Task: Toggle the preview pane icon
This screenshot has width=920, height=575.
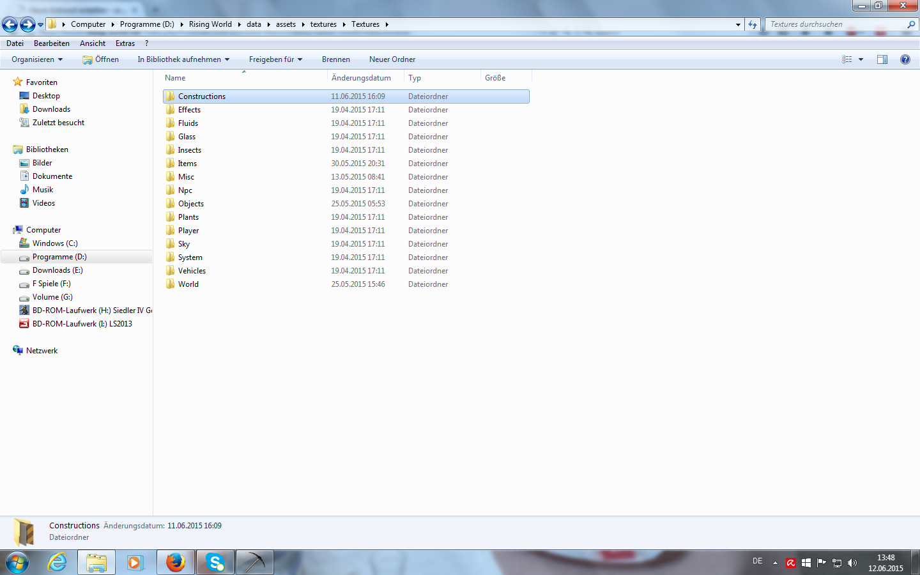Action: point(882,59)
